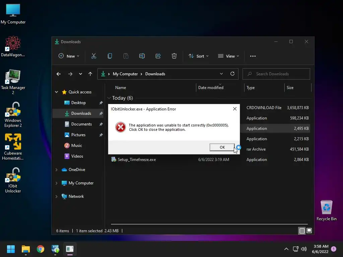This screenshot has width=343, height=257.
Task: Click the Cut scissors icon in toolbar
Action: coord(94,56)
